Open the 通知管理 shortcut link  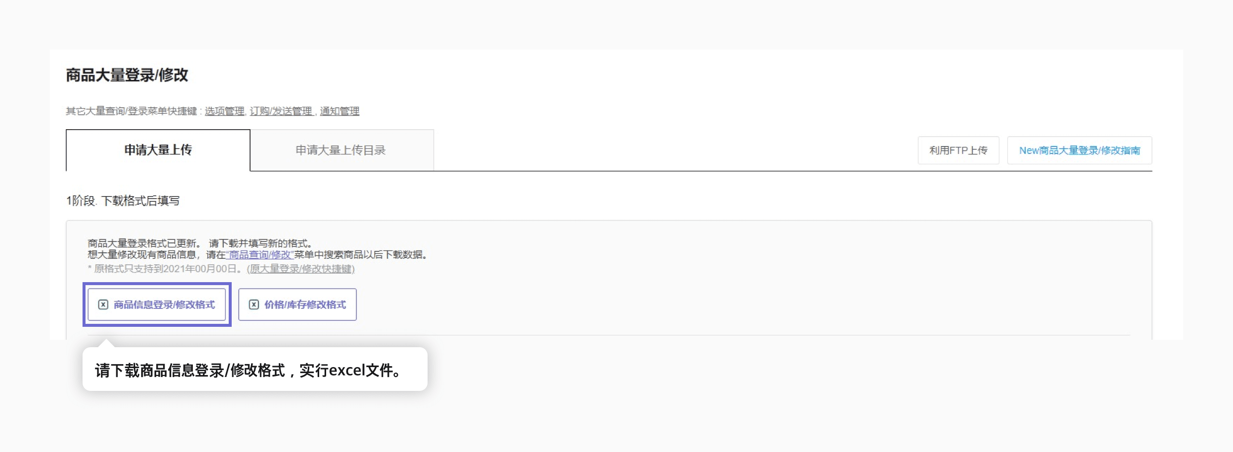coord(340,111)
